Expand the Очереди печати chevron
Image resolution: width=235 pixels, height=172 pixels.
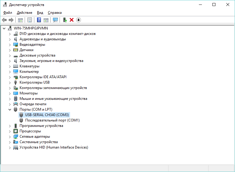pos(10,104)
